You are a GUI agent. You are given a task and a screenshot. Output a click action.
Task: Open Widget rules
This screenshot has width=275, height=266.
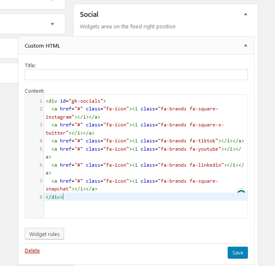[x=44, y=234]
